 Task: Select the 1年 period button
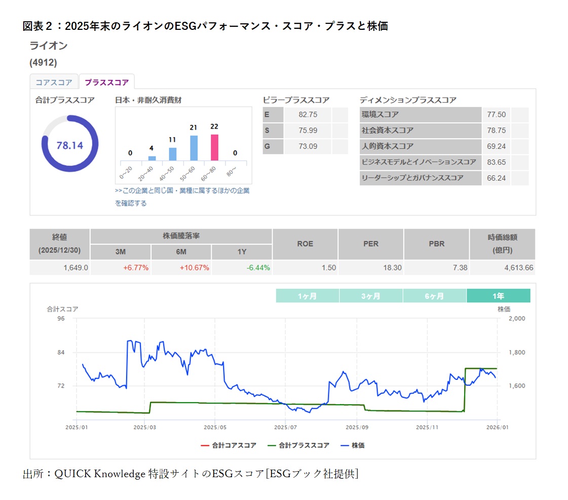tap(499, 295)
